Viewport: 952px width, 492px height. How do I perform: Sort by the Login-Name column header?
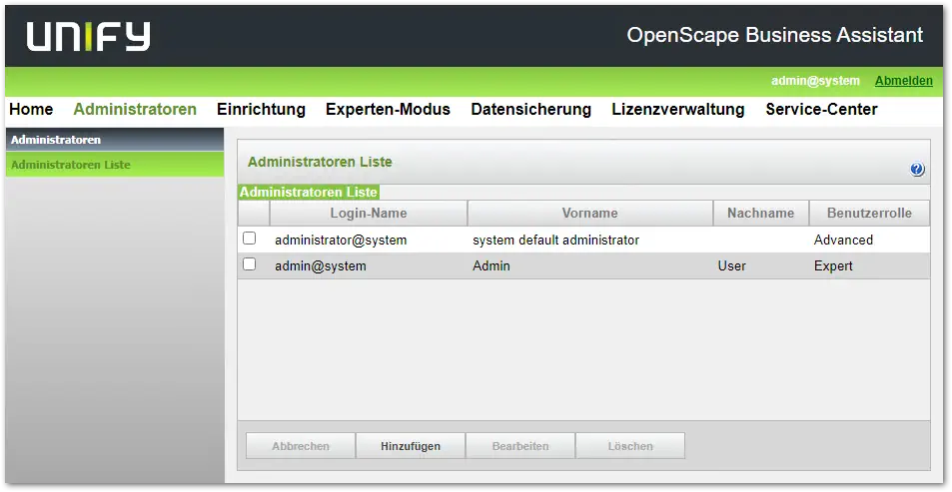369,213
